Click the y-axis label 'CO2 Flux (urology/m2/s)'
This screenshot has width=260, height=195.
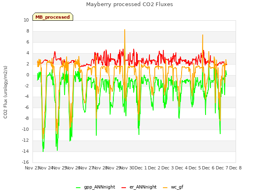[5, 92]
